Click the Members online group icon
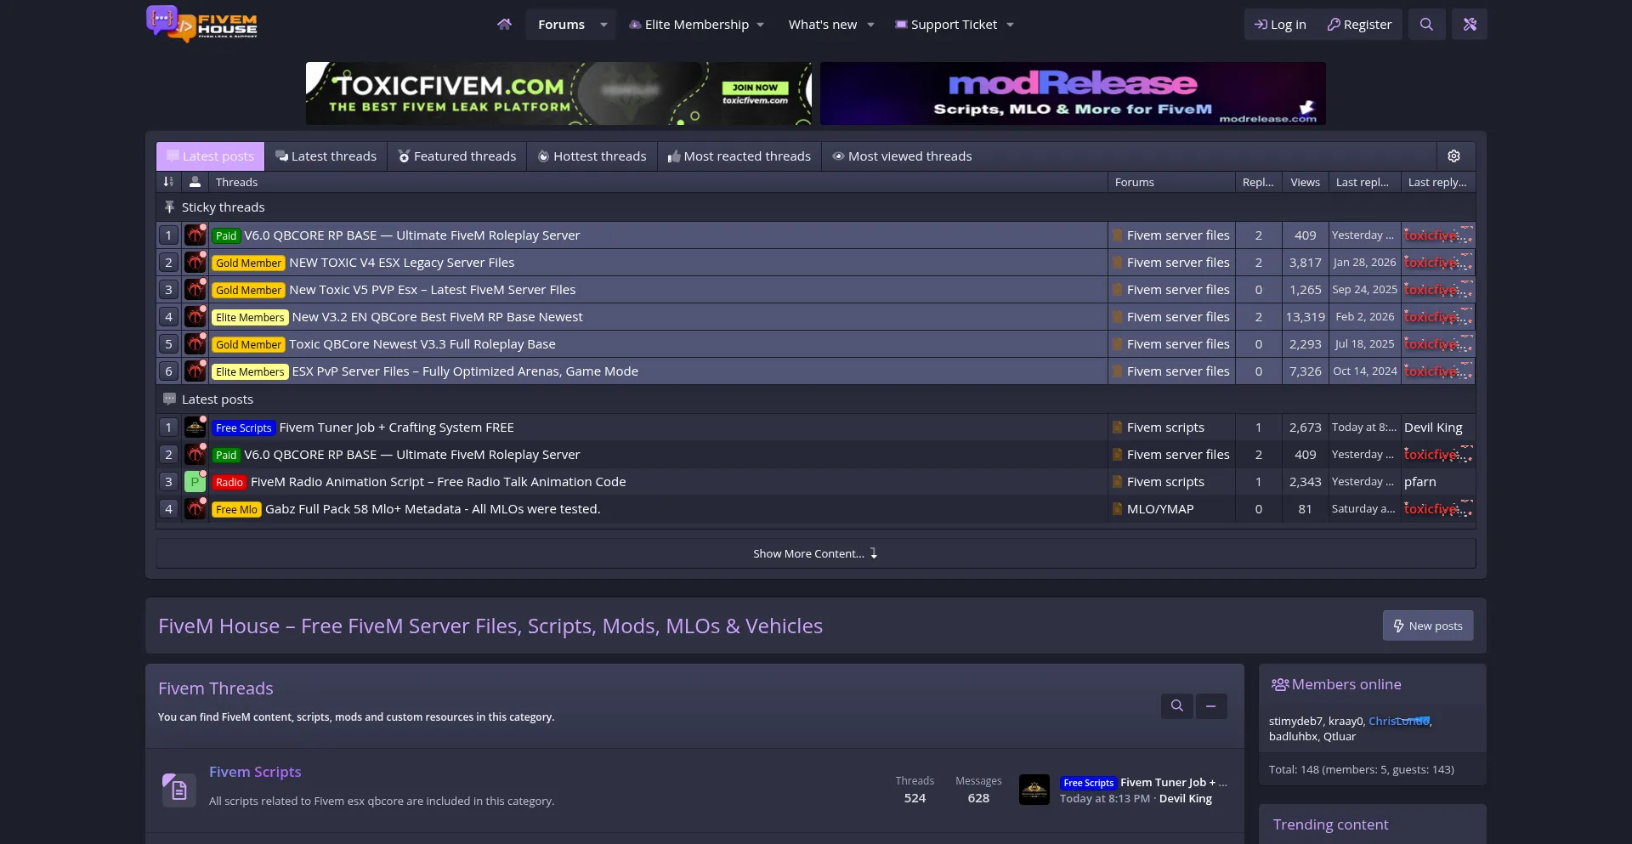The width and height of the screenshot is (1632, 844). coord(1280,684)
